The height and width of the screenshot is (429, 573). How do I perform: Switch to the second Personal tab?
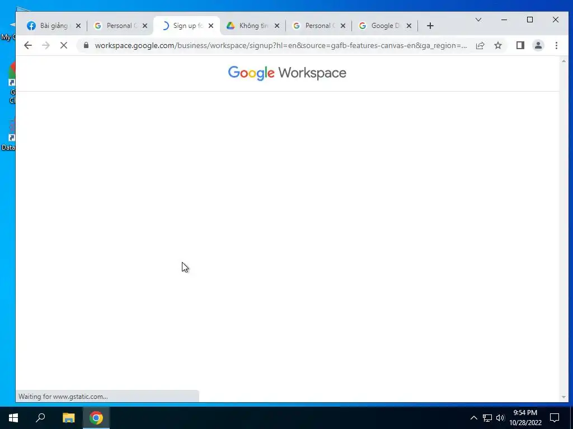(318, 26)
